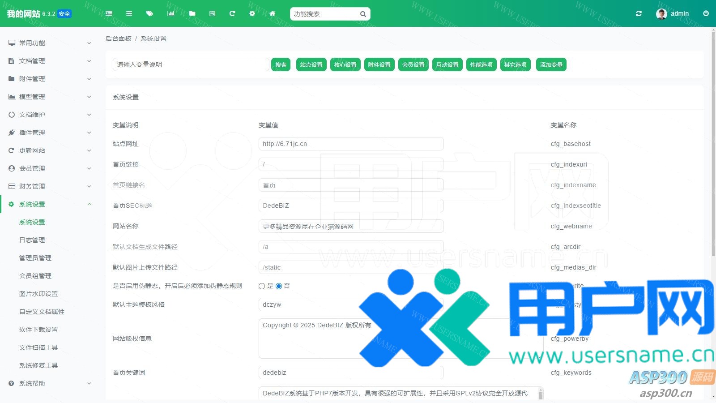Open 日志管理 in the sidebar

32,240
